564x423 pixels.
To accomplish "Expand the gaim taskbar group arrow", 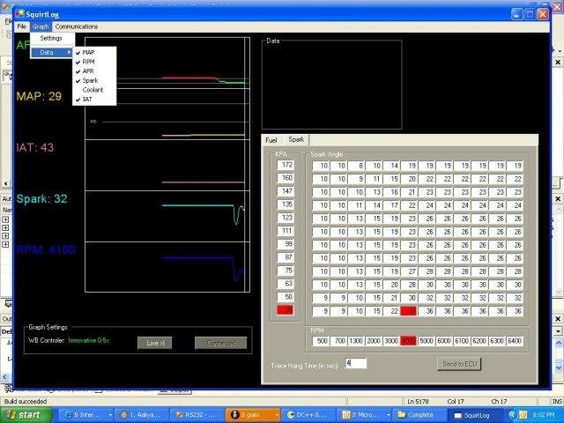I will pyautogui.click(x=278, y=415).
